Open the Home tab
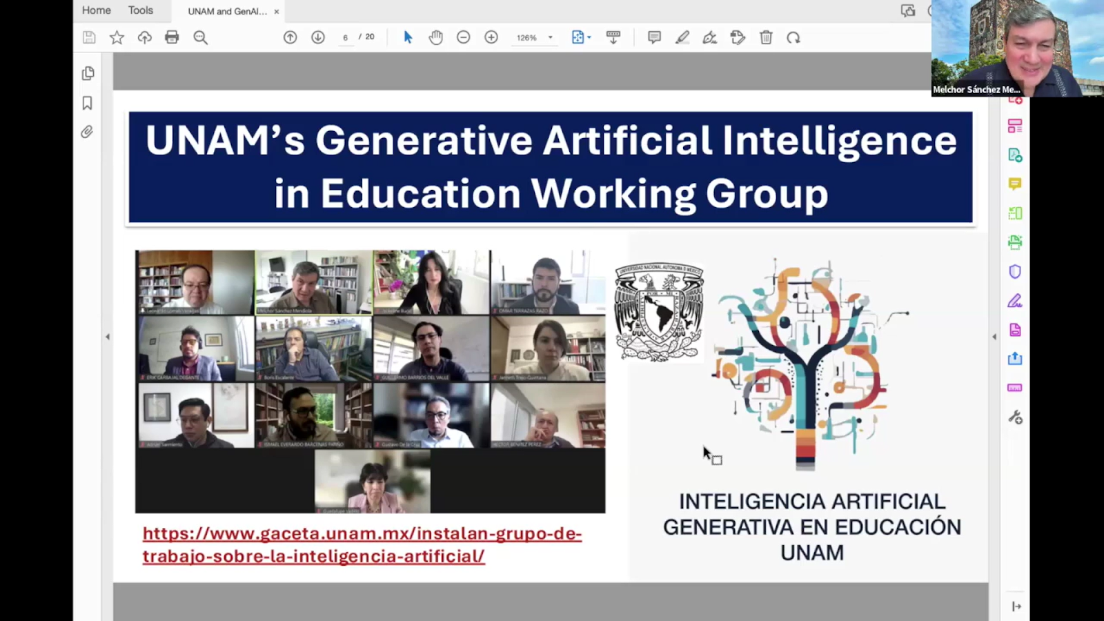 point(96,10)
